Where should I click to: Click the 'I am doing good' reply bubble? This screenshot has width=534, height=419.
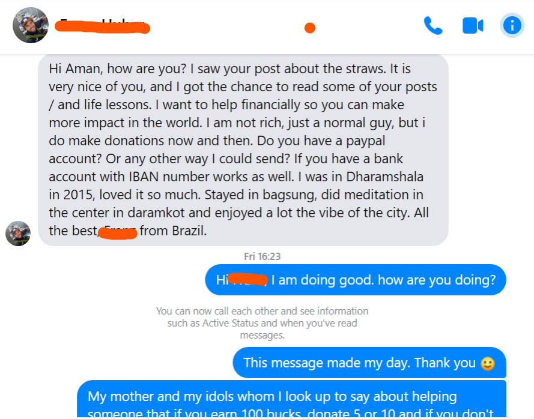[x=356, y=280]
